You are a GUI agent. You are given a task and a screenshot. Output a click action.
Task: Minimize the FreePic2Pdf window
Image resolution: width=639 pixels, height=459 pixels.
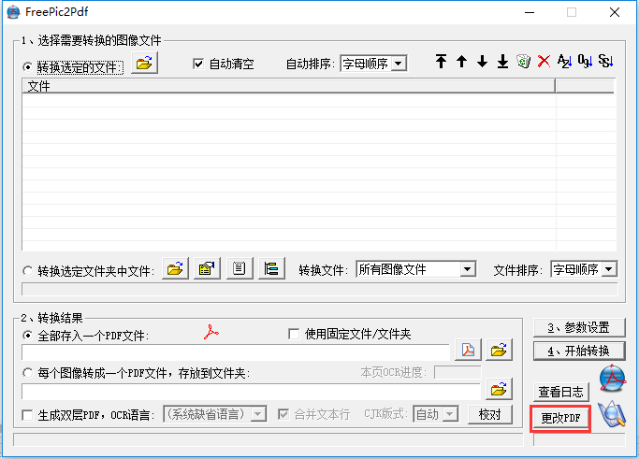pos(530,12)
